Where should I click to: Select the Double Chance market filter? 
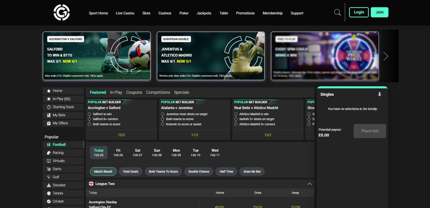(199, 172)
